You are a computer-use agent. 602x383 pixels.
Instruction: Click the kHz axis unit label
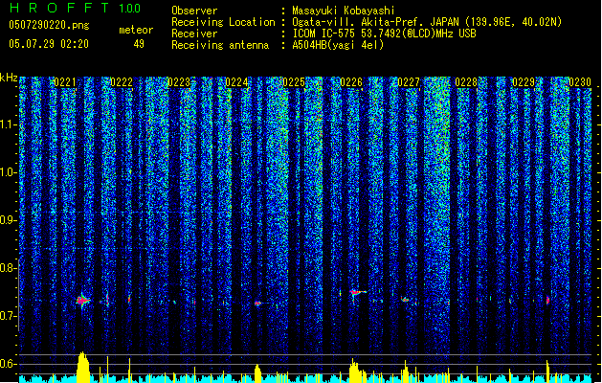[x=9, y=78]
